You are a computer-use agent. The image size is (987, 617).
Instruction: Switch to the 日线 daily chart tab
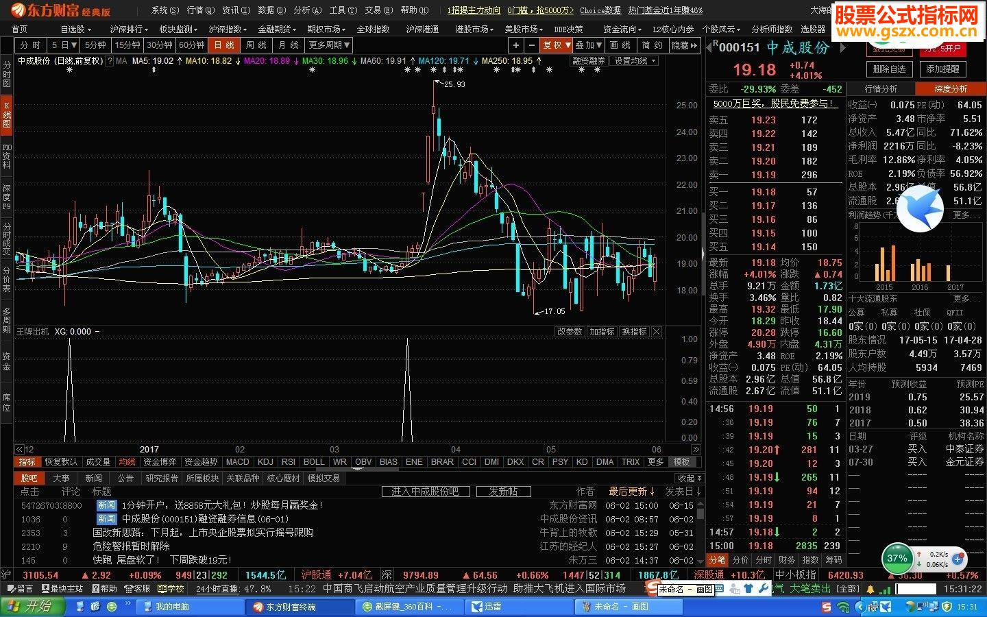(224, 45)
